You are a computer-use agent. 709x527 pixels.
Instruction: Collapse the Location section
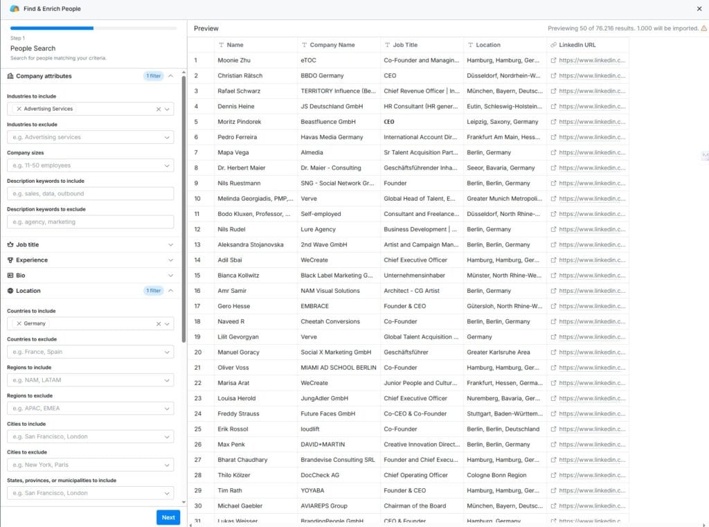coord(170,291)
